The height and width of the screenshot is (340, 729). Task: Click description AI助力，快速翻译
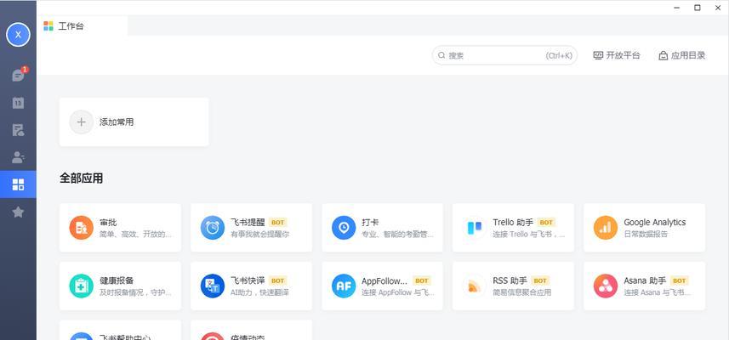(260, 292)
